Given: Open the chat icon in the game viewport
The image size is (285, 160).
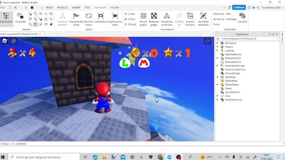Looking at the screenshot, I should [x=14, y=41].
